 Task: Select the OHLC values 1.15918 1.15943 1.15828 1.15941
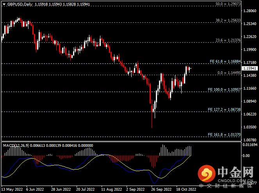tap(62, 4)
